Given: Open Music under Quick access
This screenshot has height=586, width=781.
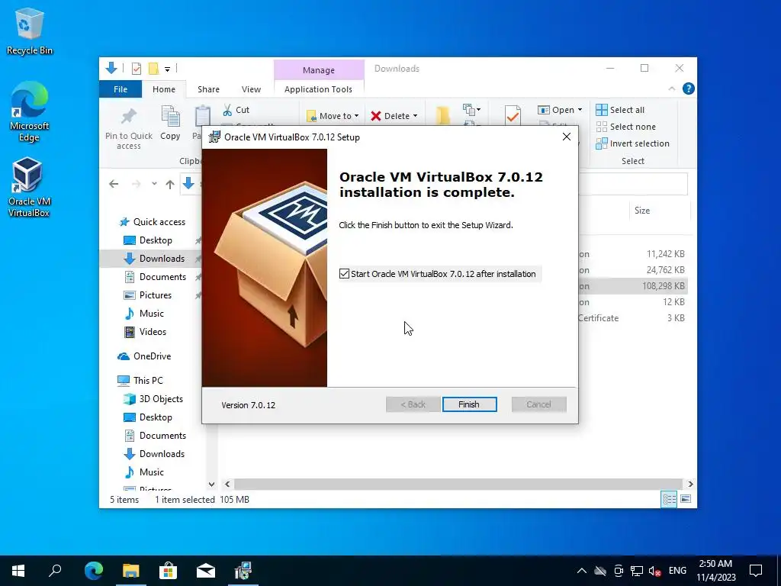Looking at the screenshot, I should tap(143, 314).
